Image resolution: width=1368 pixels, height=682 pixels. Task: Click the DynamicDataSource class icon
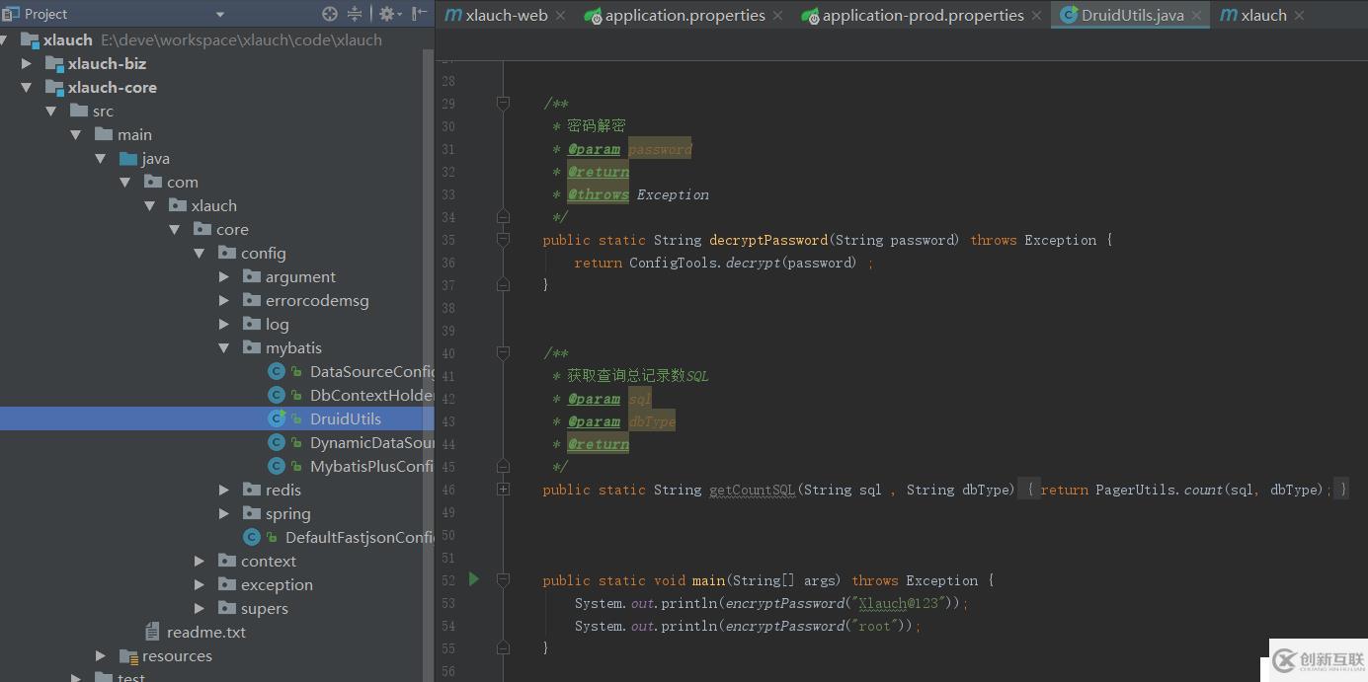[x=276, y=442]
